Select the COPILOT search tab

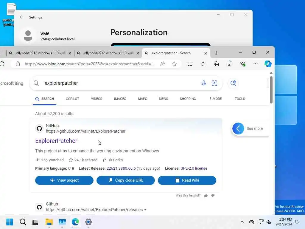pos(72,99)
